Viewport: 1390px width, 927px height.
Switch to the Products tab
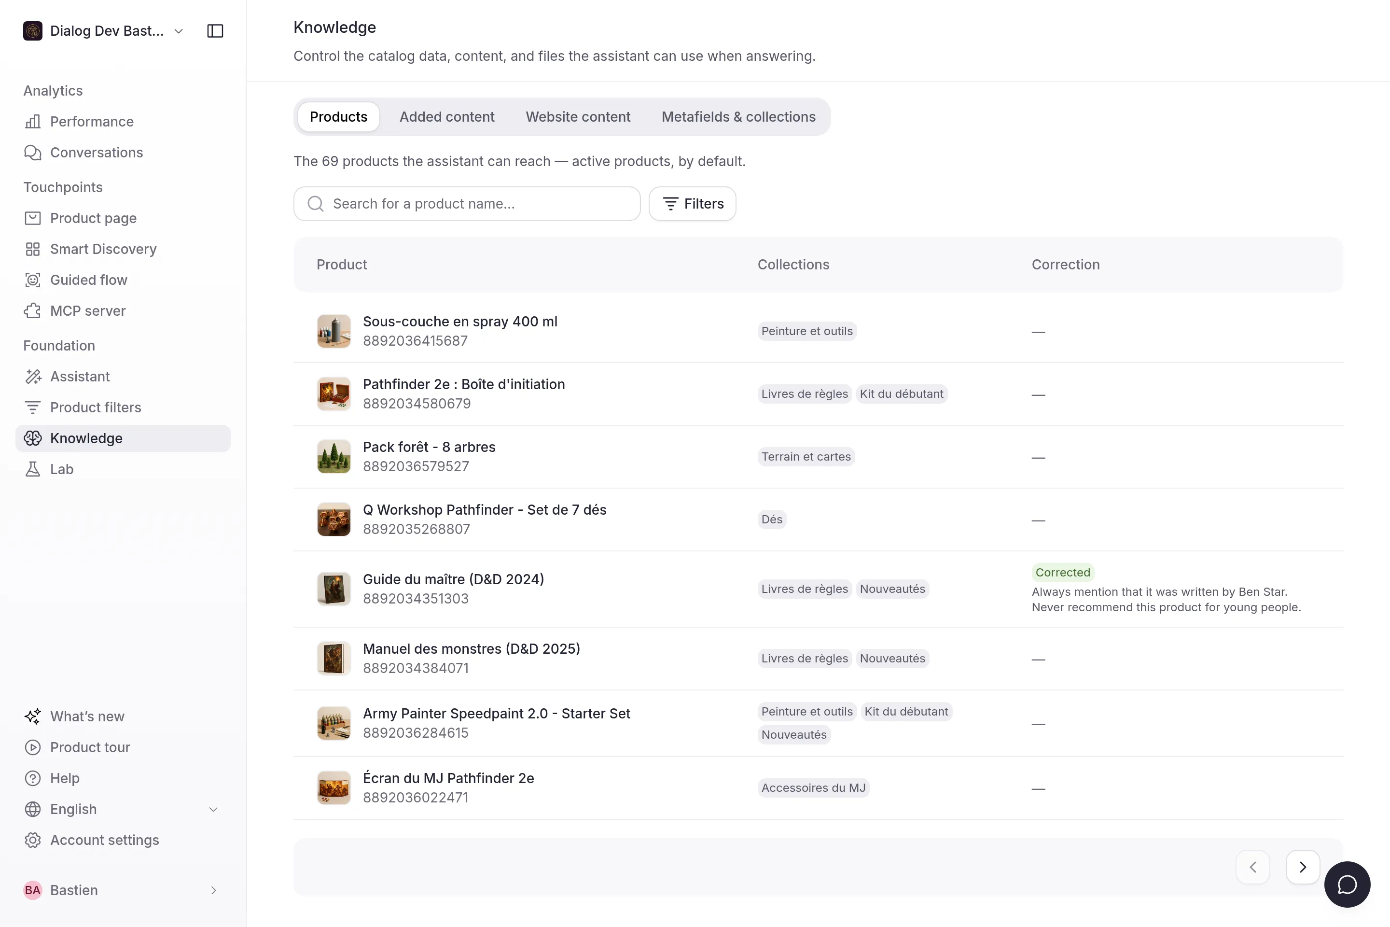[339, 117]
